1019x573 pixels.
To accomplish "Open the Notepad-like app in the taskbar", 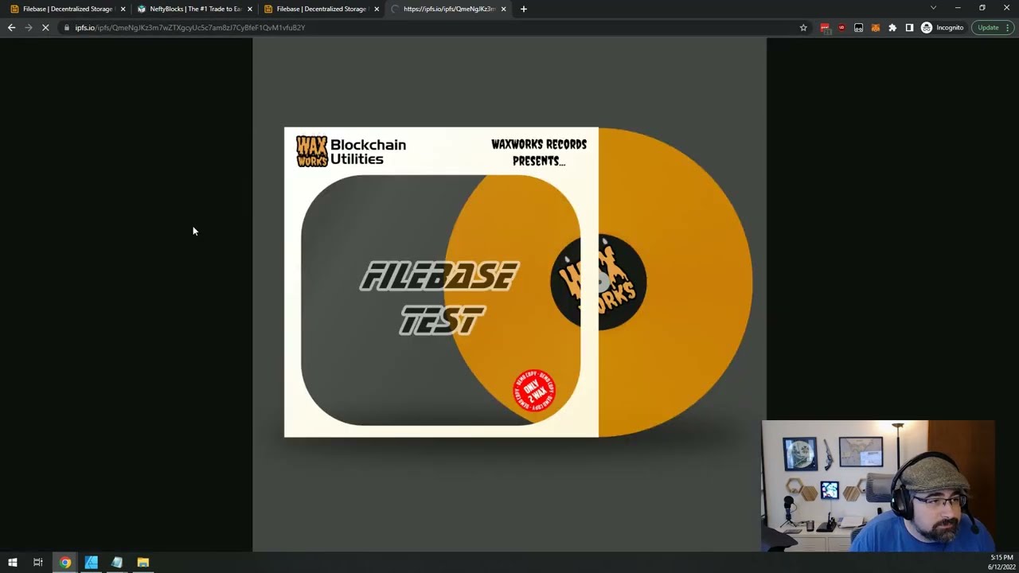I will pyautogui.click(x=117, y=563).
